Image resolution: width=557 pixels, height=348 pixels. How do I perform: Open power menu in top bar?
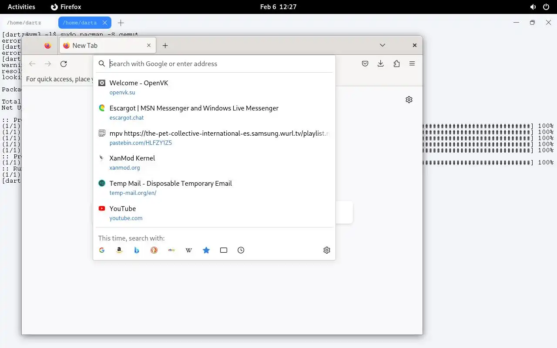[546, 7]
